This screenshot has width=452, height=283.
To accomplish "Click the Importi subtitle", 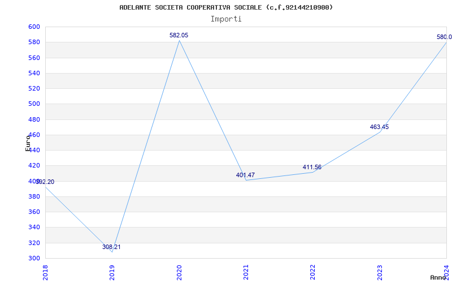I will 226,19.
